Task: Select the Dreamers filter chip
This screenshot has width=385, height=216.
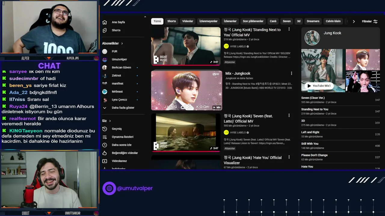Action: tap(313, 21)
